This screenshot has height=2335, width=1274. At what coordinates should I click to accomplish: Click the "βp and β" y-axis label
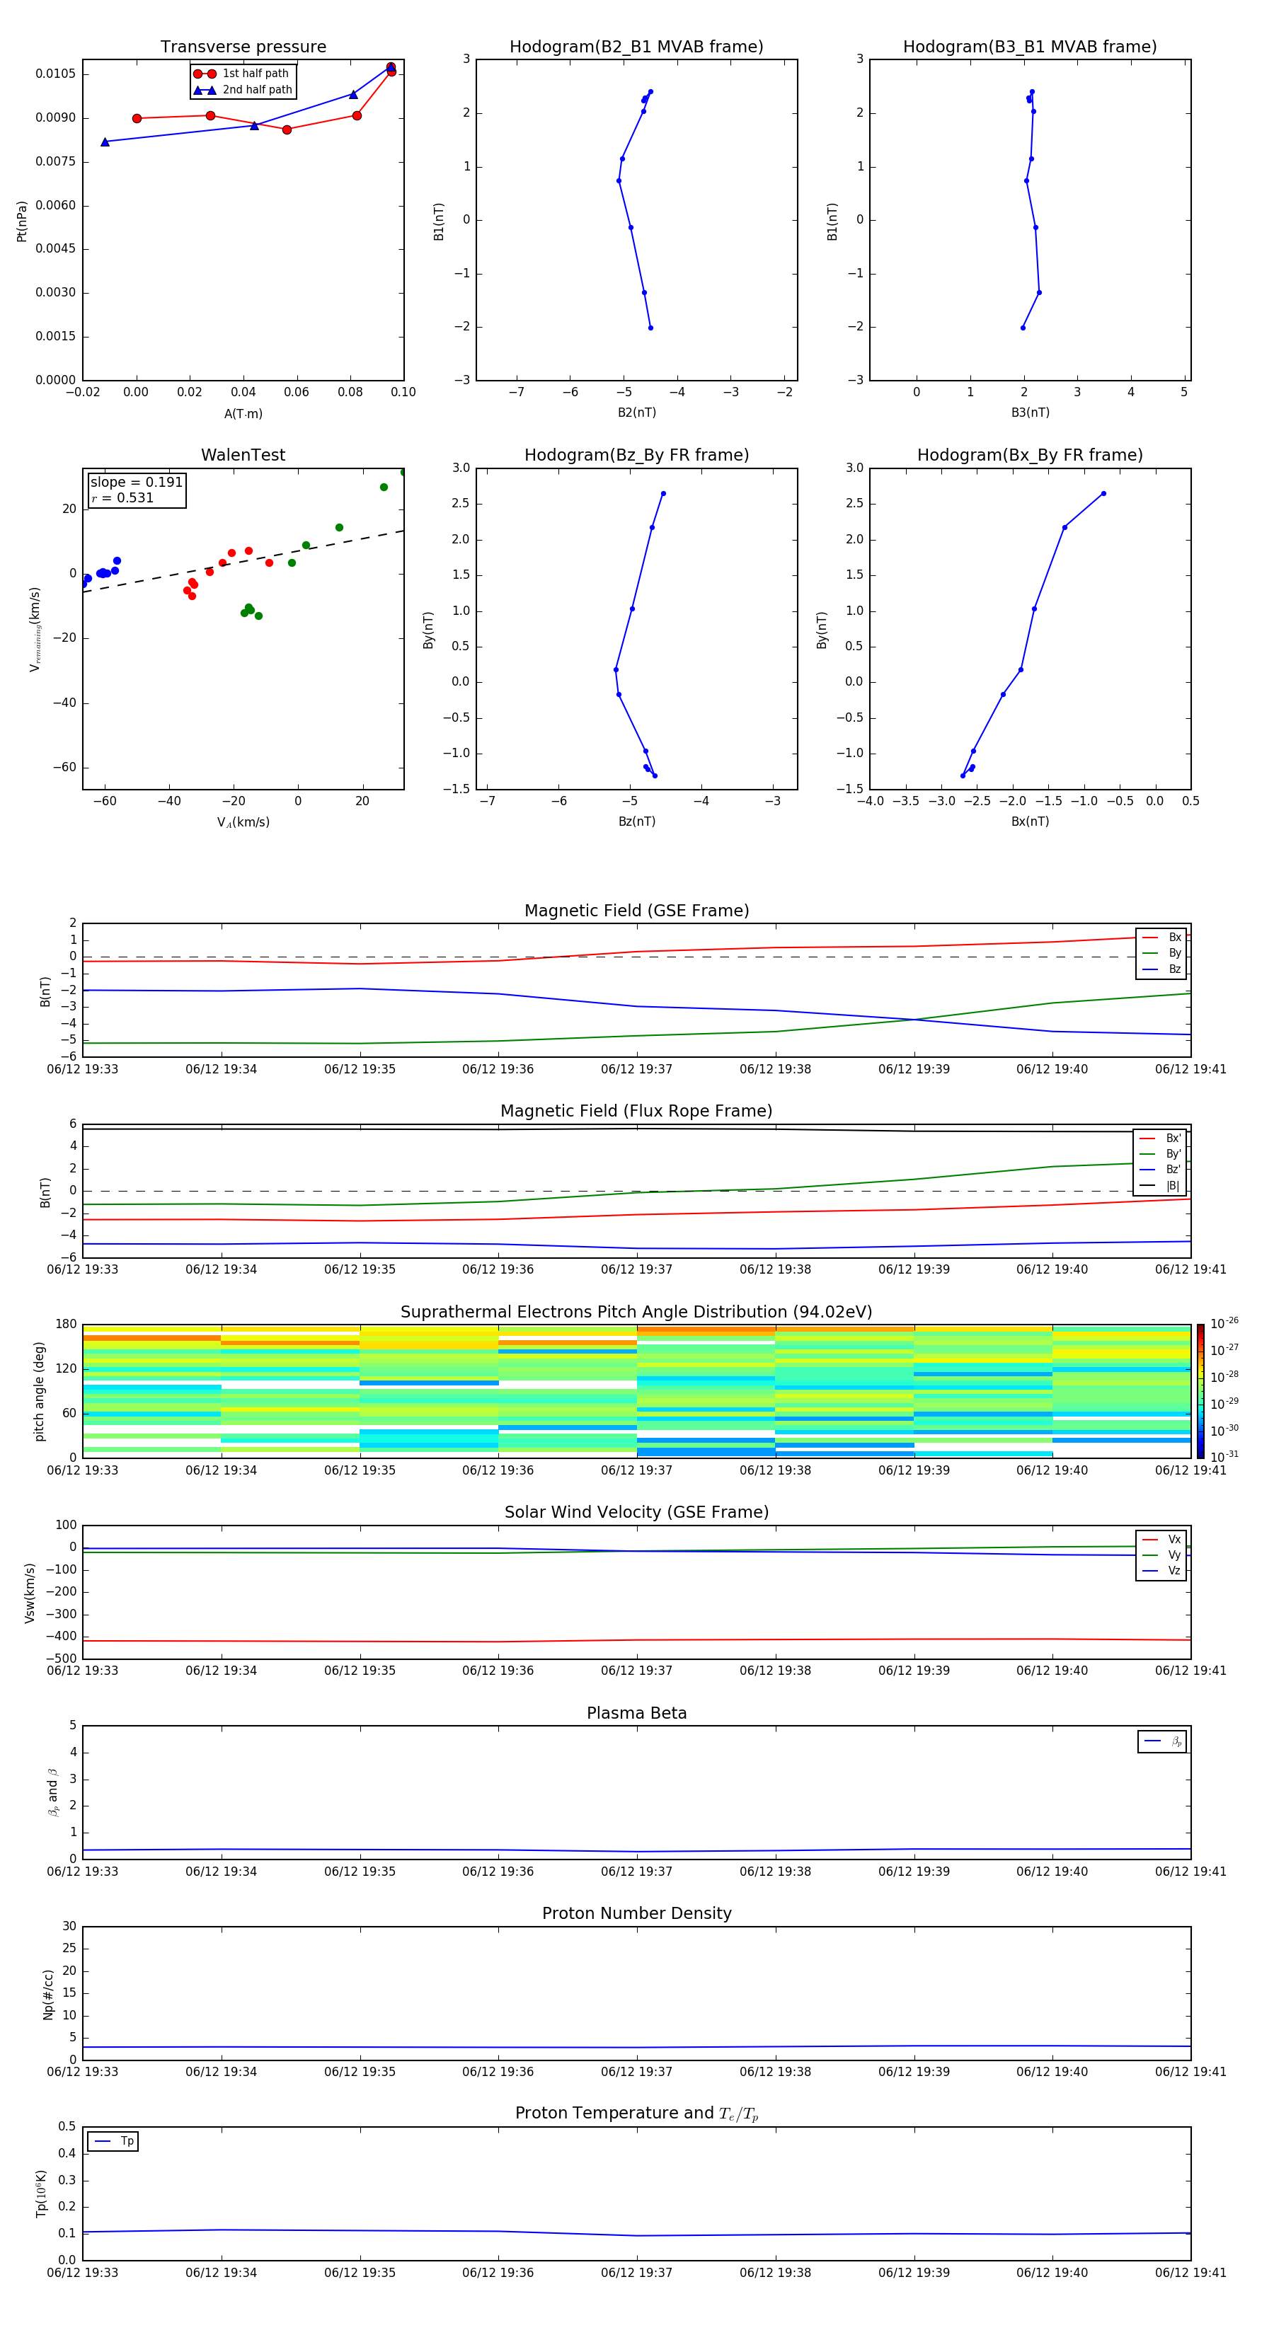(52, 1792)
